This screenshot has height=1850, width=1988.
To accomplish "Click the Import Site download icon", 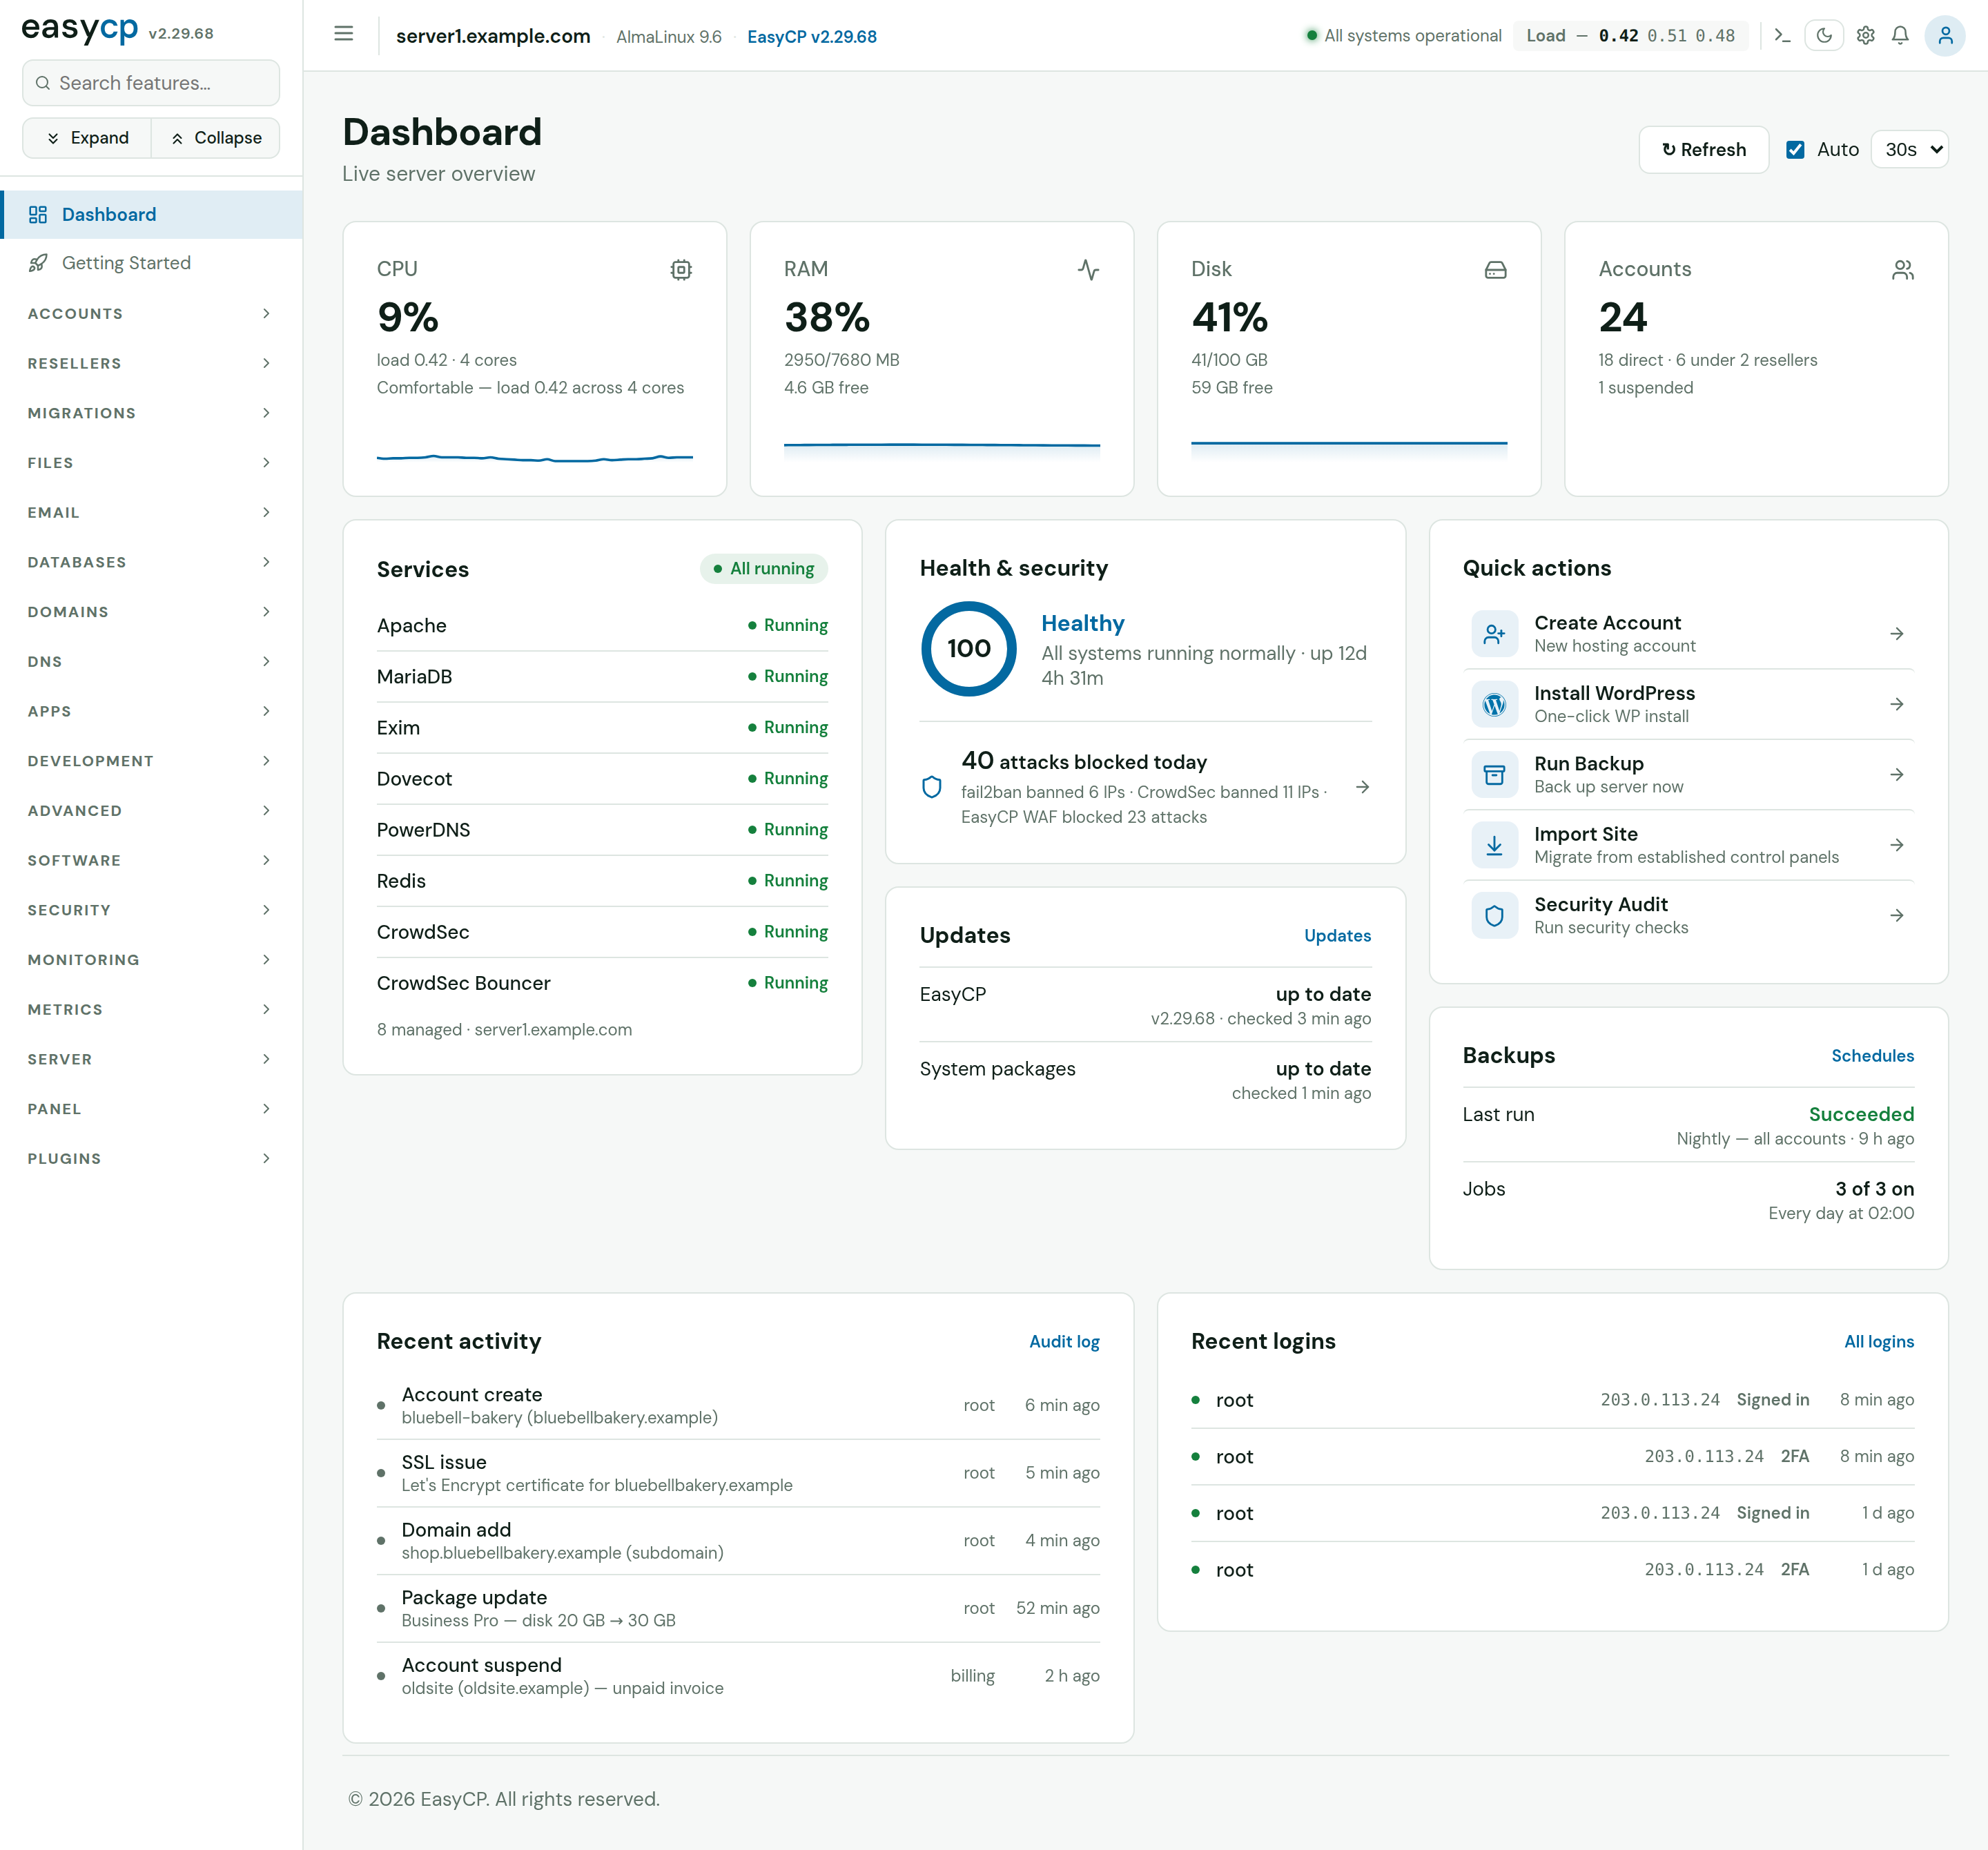I will [1494, 845].
